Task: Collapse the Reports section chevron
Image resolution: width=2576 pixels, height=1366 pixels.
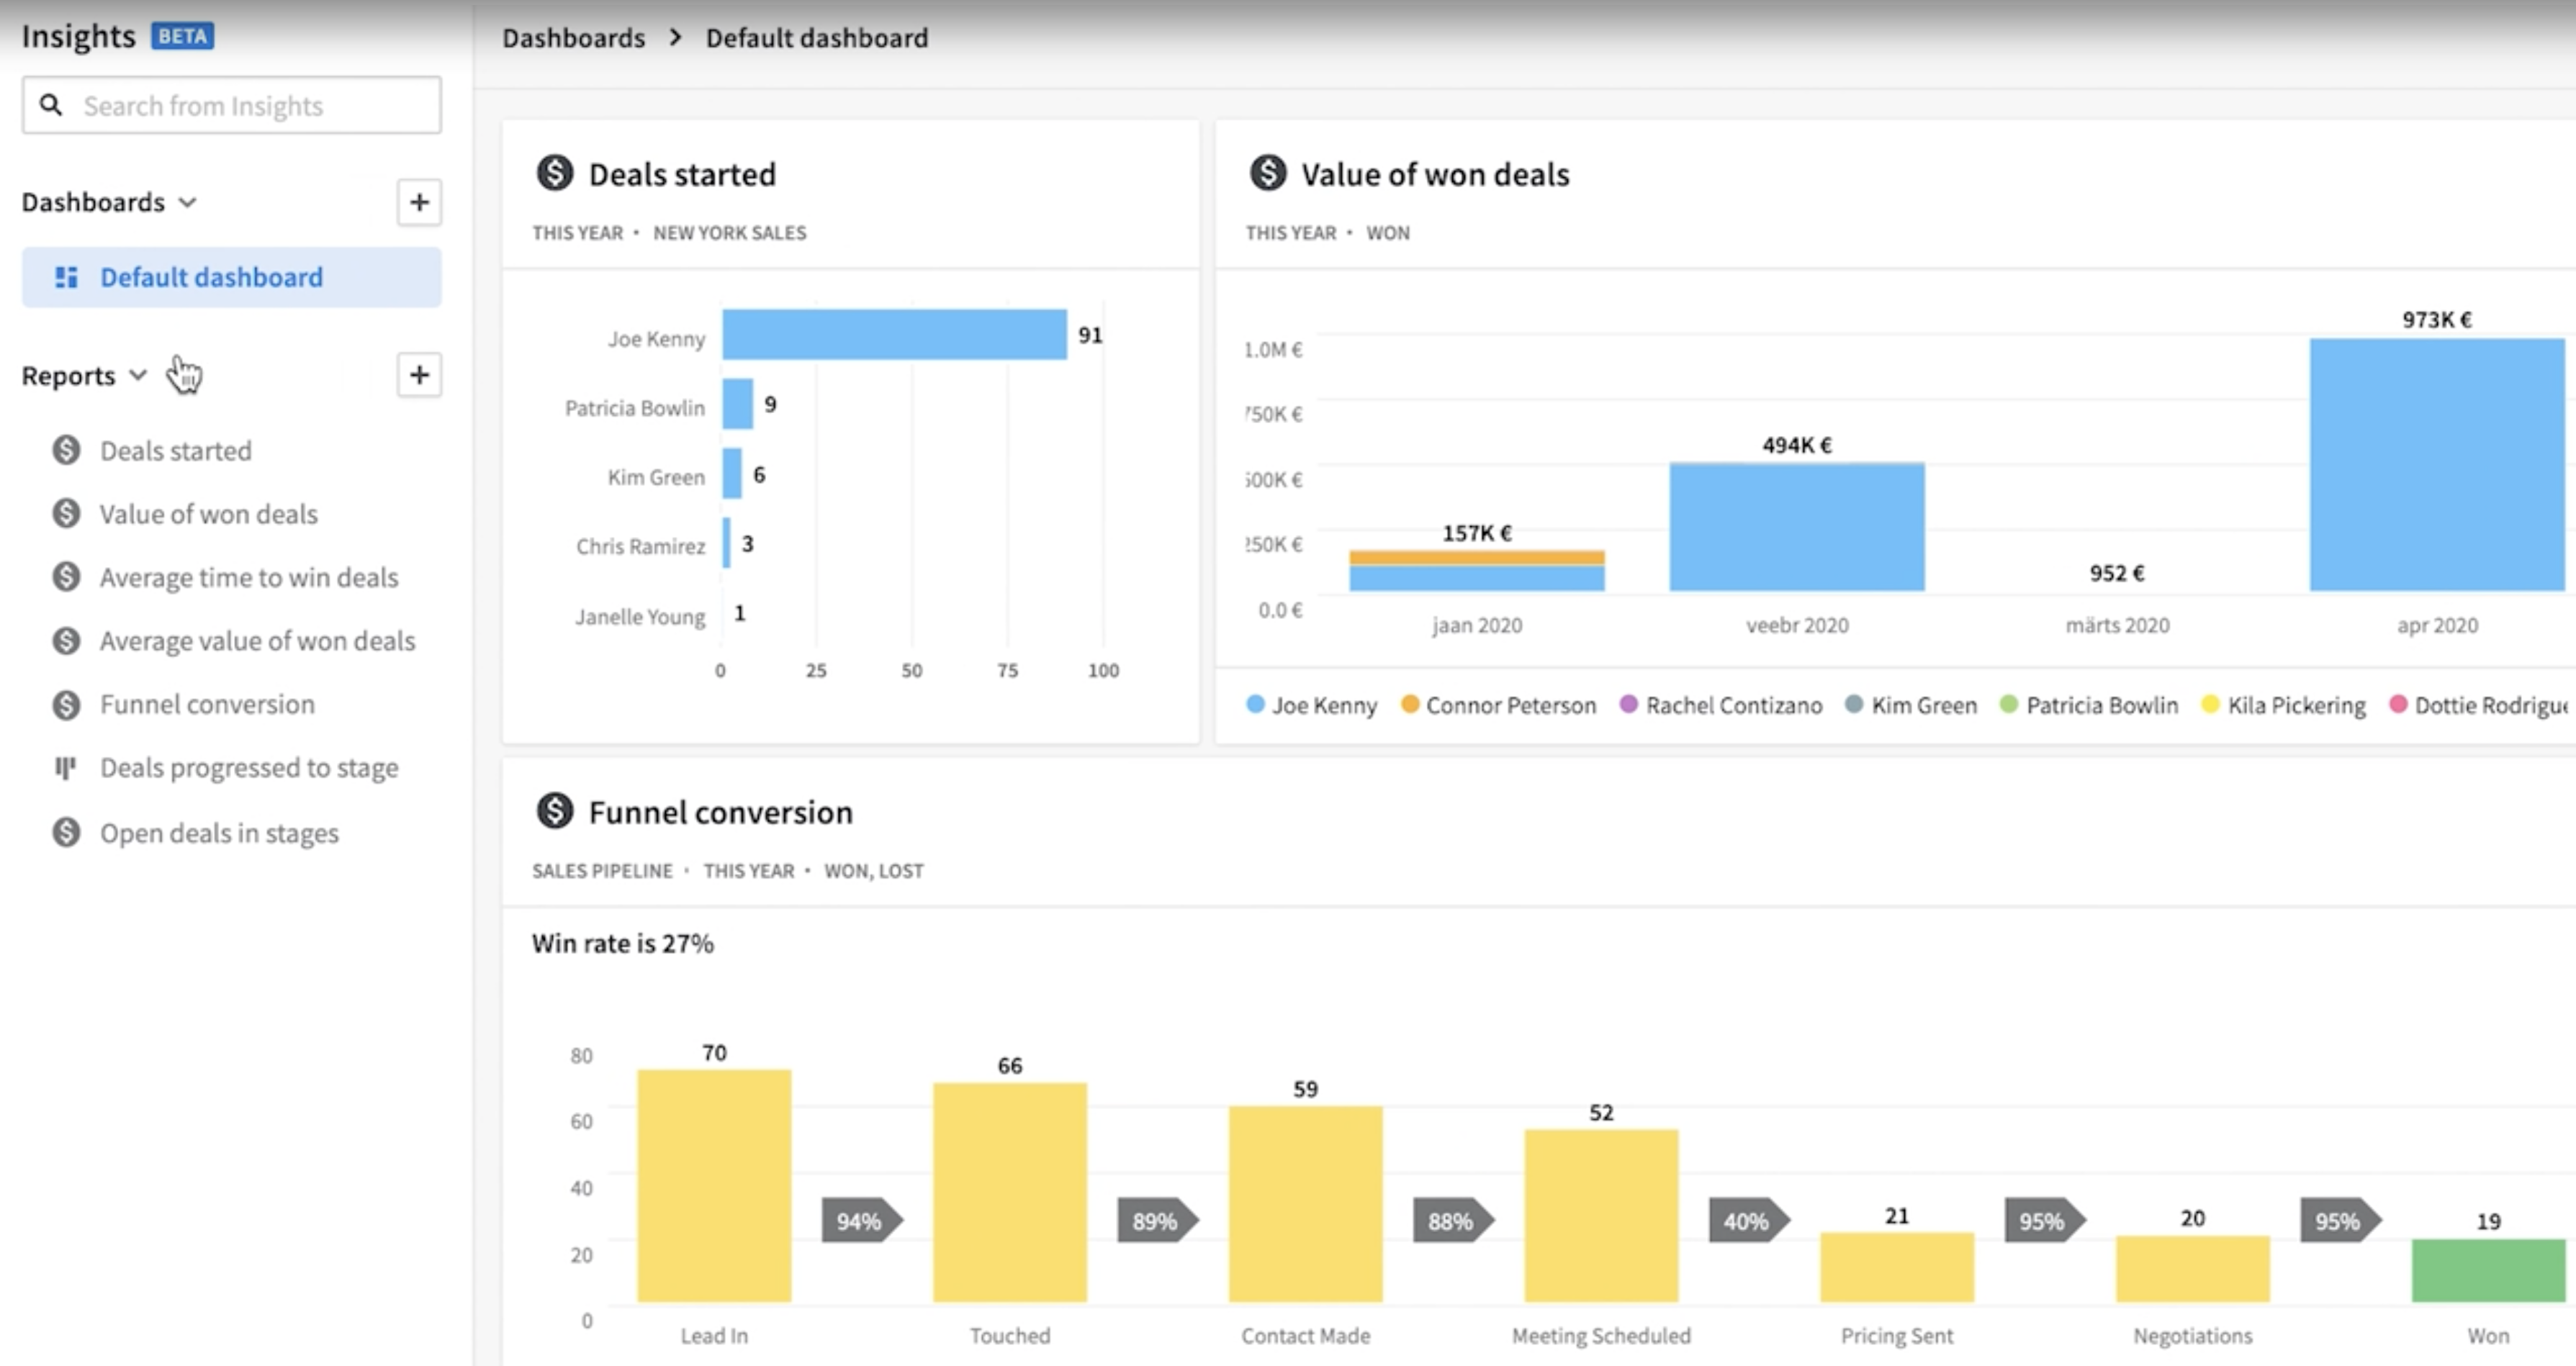Action: click(x=138, y=375)
